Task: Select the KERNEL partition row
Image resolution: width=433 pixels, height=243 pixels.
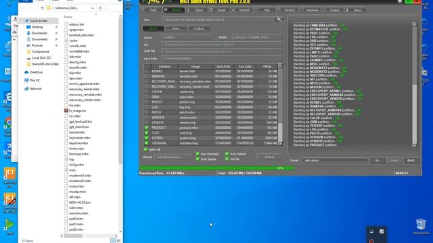Action: pyautogui.click(x=212, y=71)
